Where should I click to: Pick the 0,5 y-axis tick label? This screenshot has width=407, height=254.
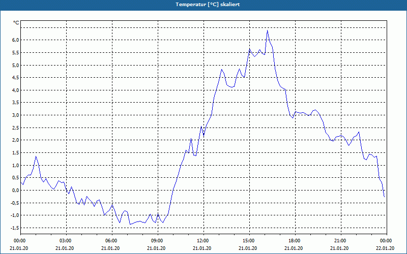(16, 178)
